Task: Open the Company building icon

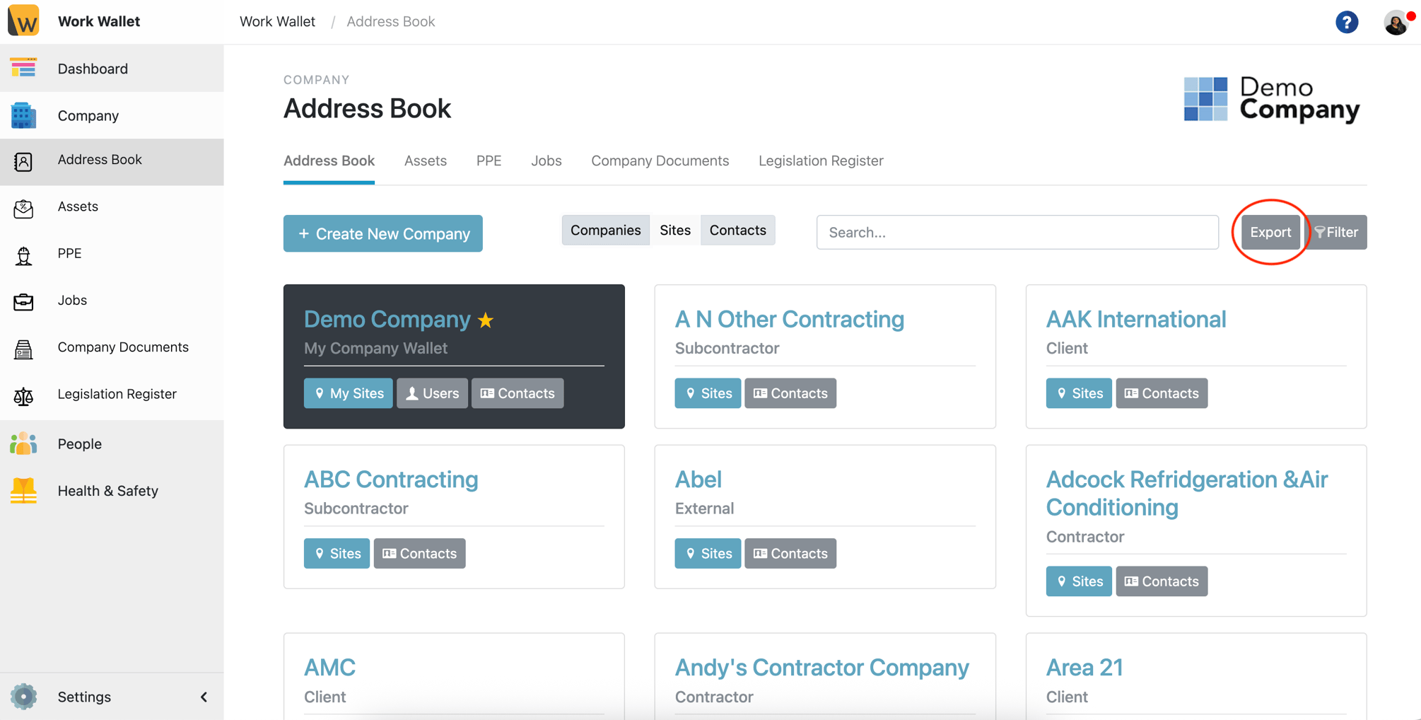Action: [x=23, y=115]
